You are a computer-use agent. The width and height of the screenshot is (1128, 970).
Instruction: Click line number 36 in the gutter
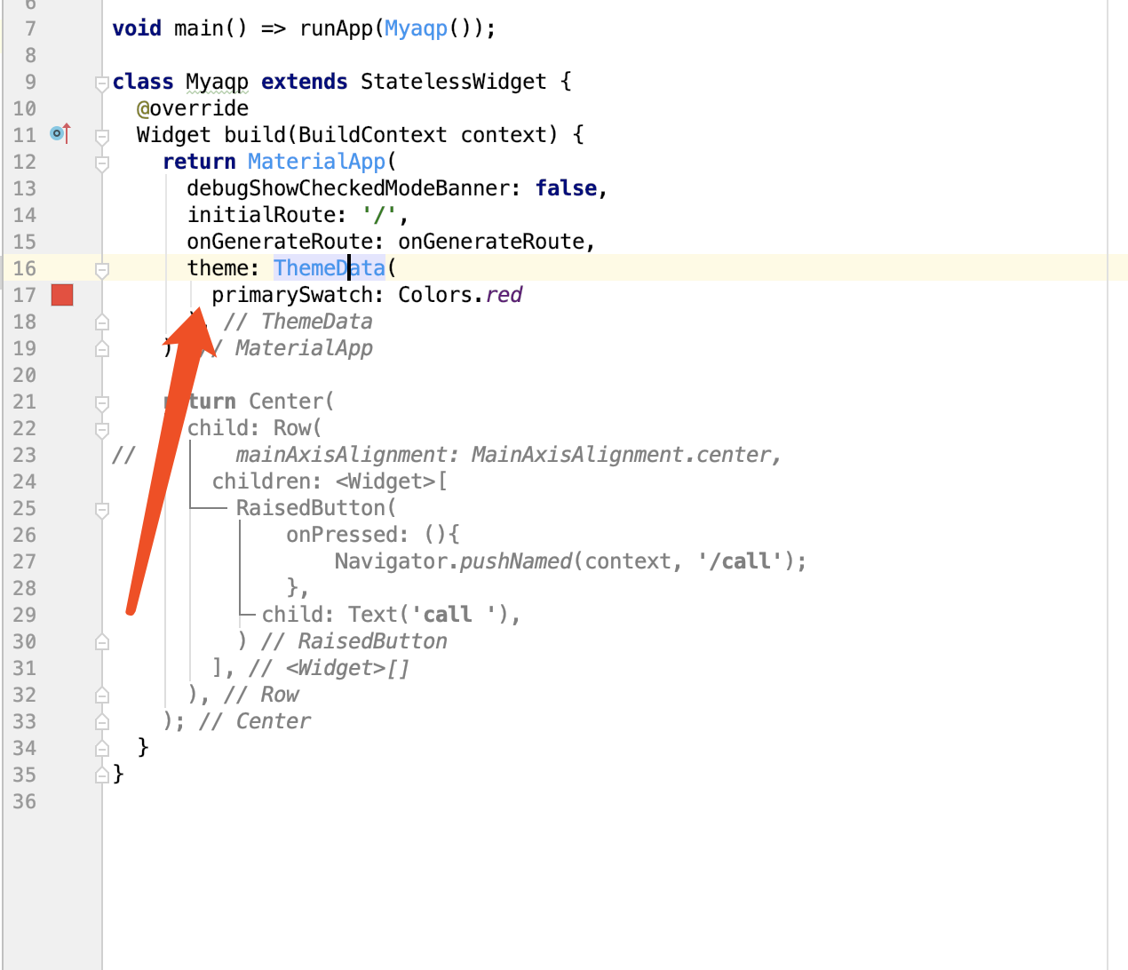pyautogui.click(x=25, y=801)
